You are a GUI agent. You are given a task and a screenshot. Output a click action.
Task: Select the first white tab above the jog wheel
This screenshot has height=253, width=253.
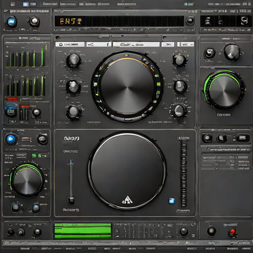coord(70,44)
